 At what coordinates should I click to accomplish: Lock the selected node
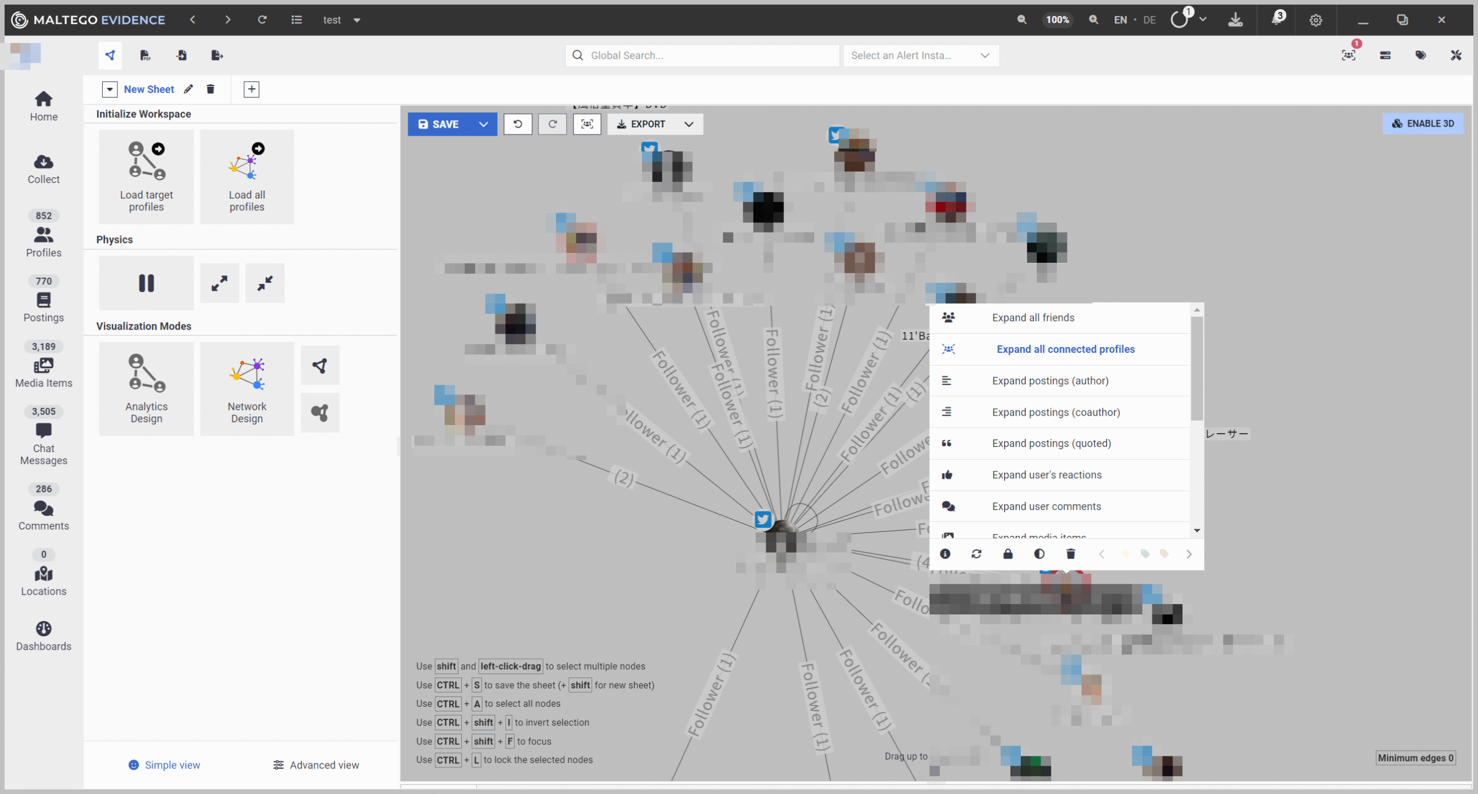tap(1008, 554)
